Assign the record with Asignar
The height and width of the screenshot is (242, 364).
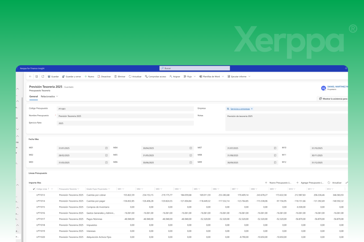(175, 77)
